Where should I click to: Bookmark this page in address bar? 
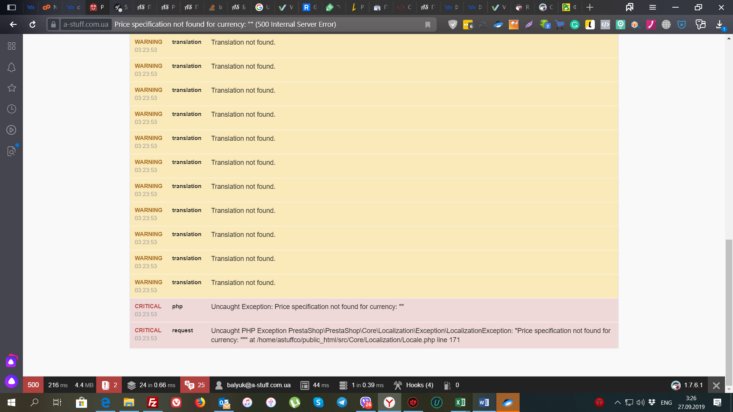(x=428, y=24)
